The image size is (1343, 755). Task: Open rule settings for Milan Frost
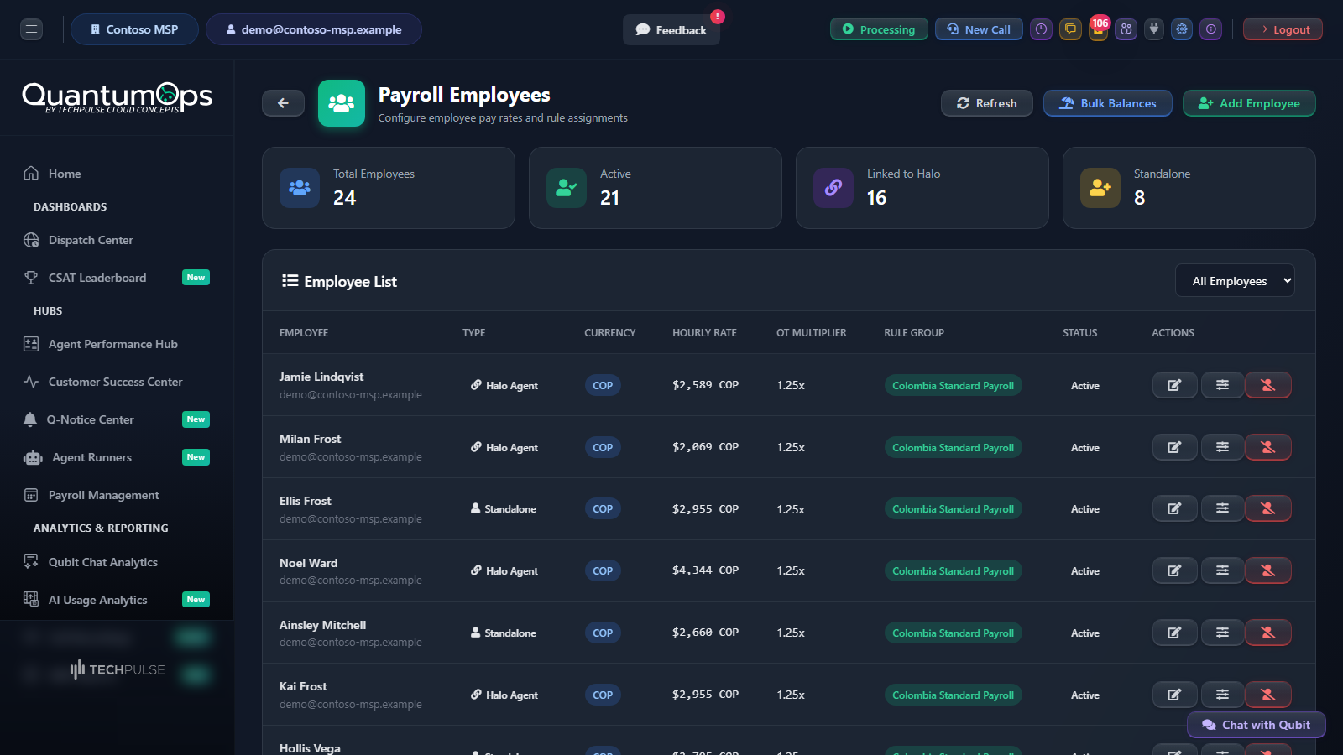click(1222, 447)
